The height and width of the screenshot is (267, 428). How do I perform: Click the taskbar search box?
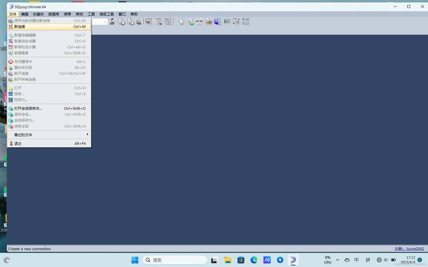pos(175,260)
